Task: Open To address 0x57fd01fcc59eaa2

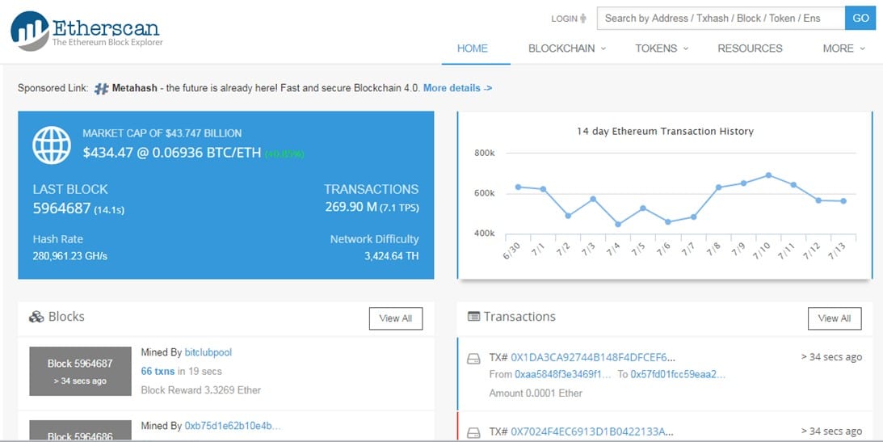Action: click(678, 374)
